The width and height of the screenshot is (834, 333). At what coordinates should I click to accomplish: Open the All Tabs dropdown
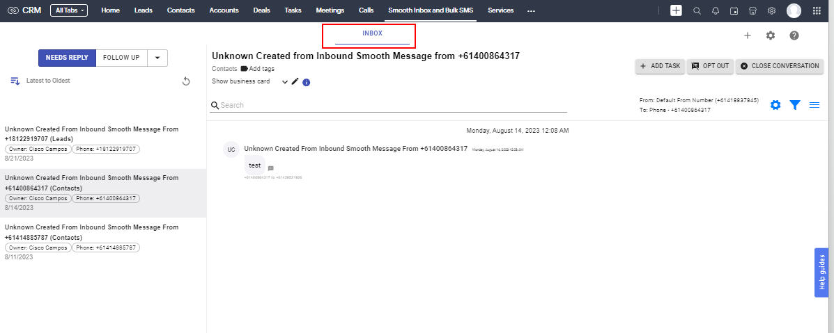69,10
